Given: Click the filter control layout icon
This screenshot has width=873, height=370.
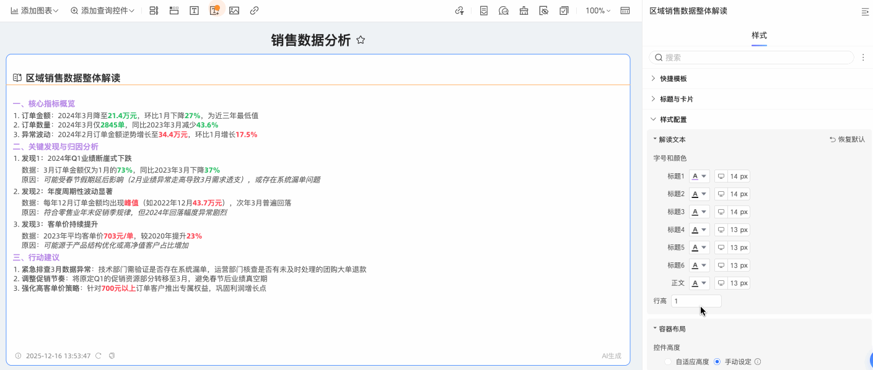Looking at the screenshot, I should tap(154, 11).
